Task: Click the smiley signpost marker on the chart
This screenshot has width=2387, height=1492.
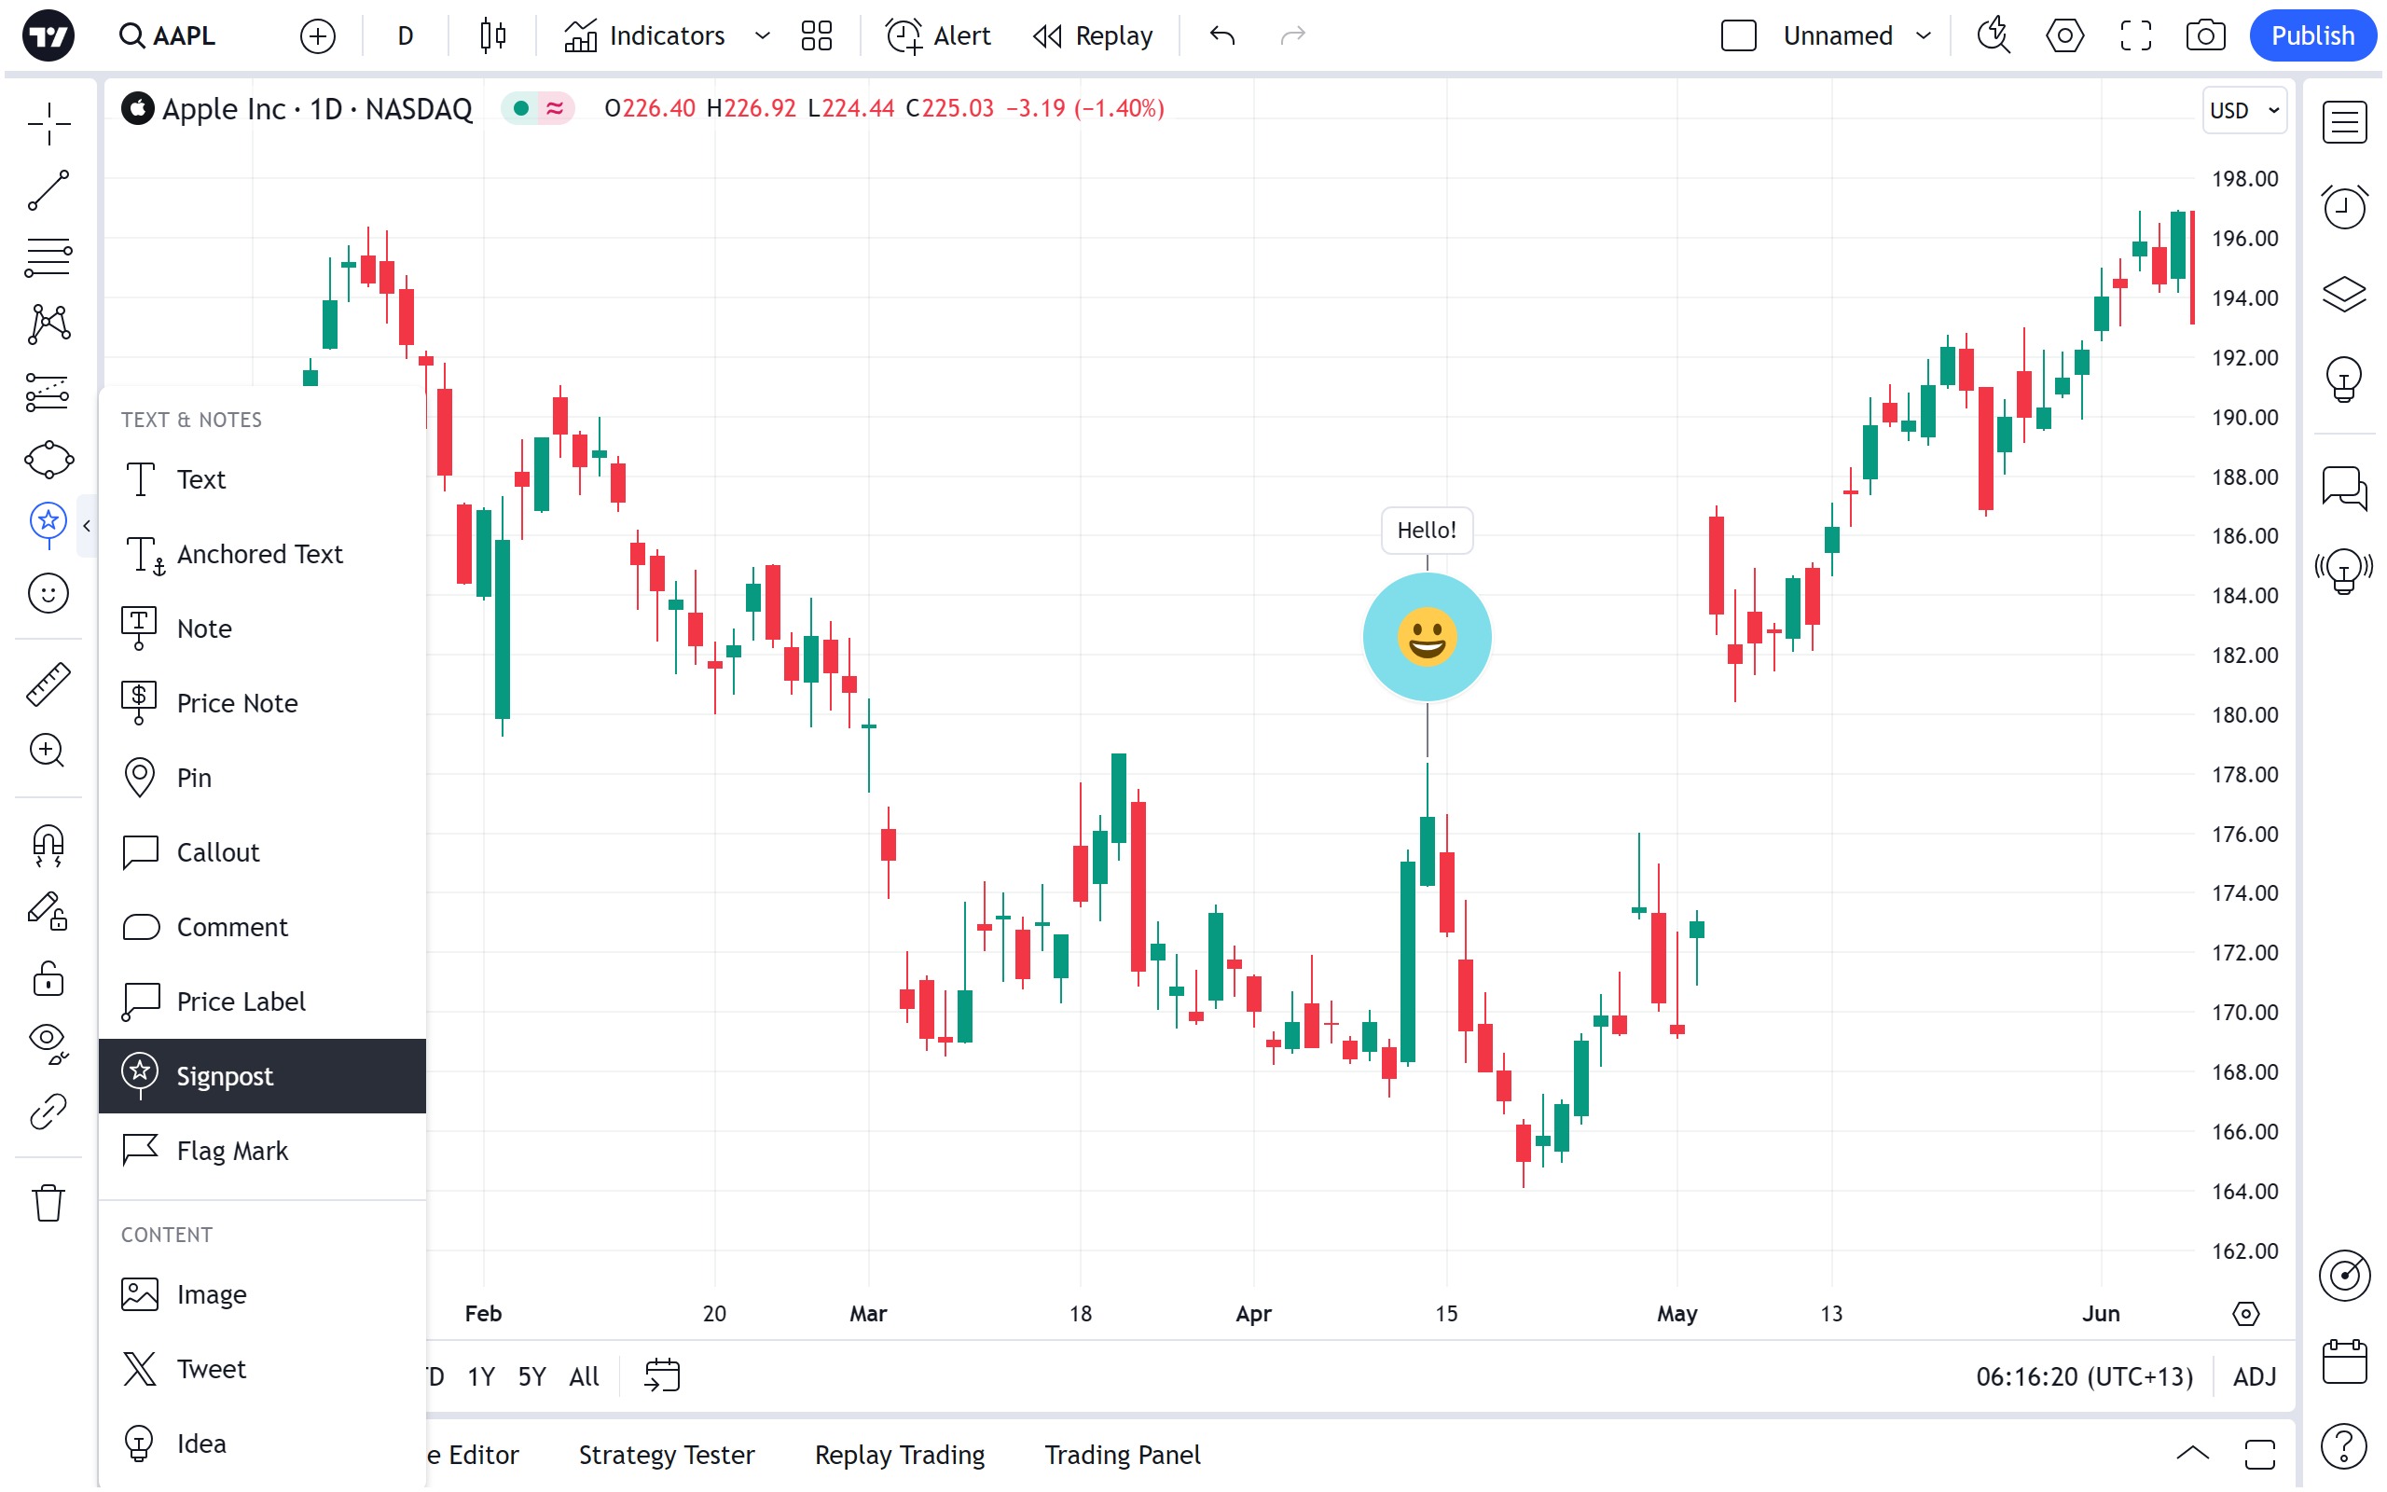Action: tap(1427, 638)
